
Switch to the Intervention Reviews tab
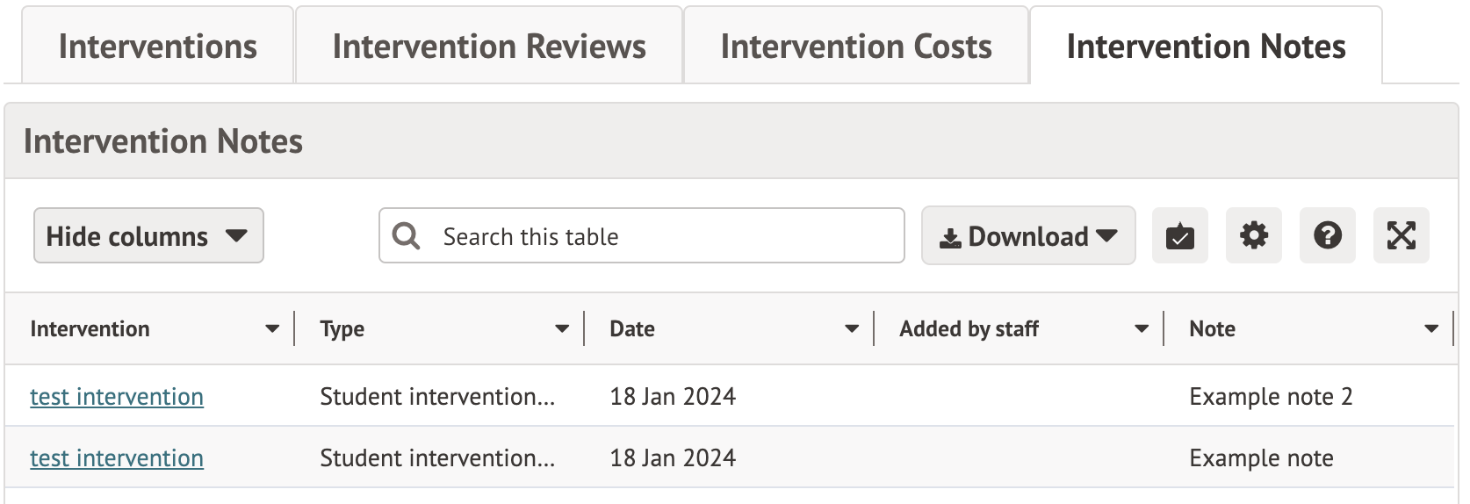click(x=489, y=47)
